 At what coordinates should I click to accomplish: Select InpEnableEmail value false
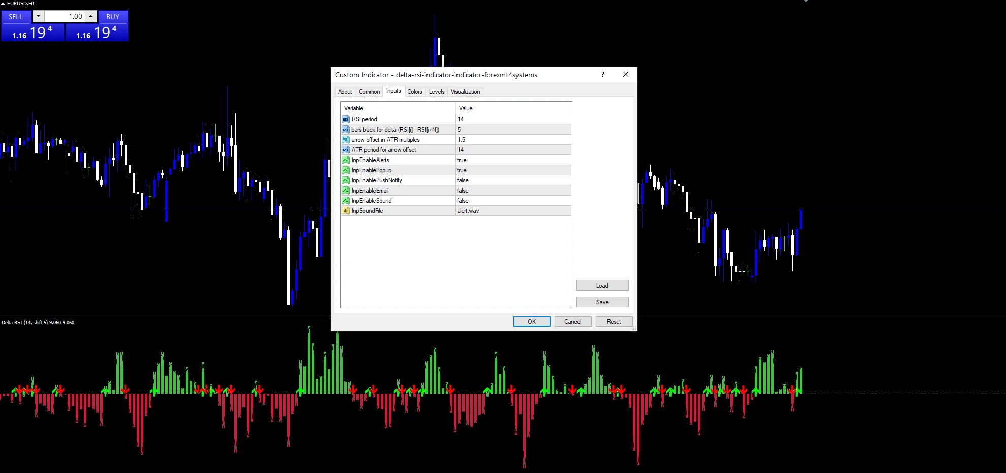click(x=513, y=191)
